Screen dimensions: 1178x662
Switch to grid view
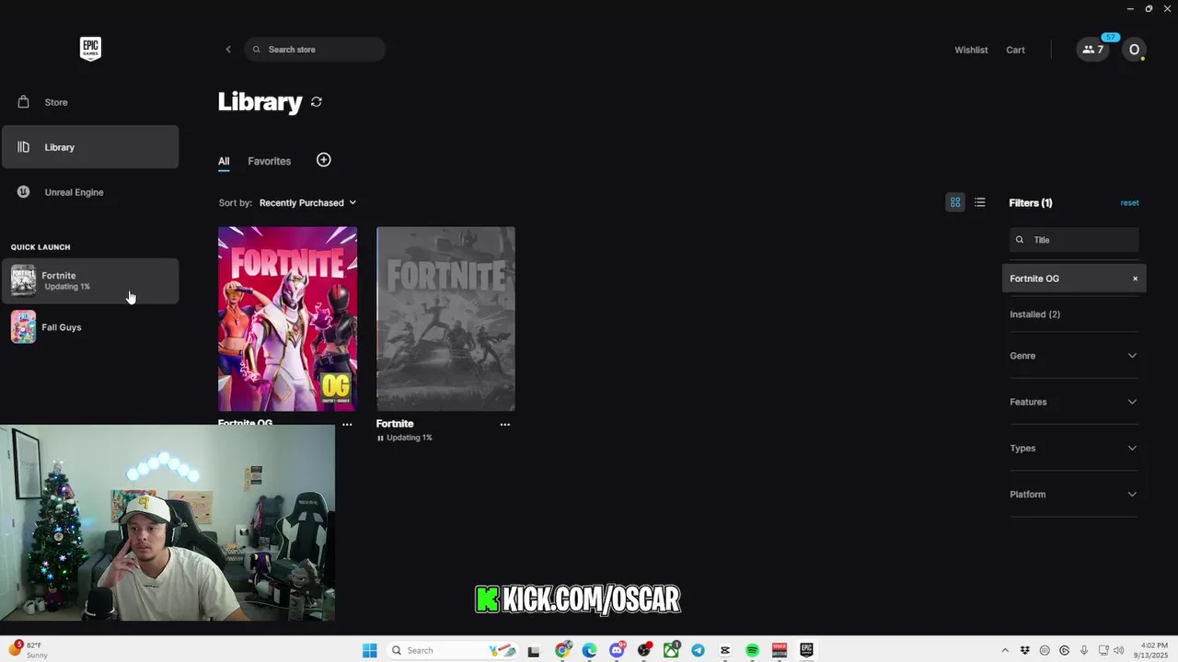tap(955, 202)
